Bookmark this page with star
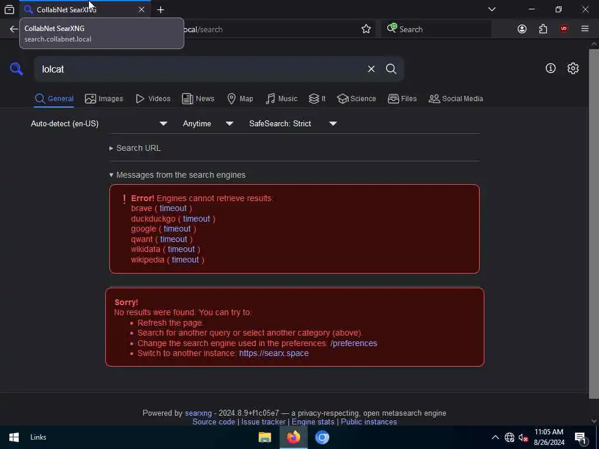Viewport: 599px width, 449px height. (x=366, y=29)
